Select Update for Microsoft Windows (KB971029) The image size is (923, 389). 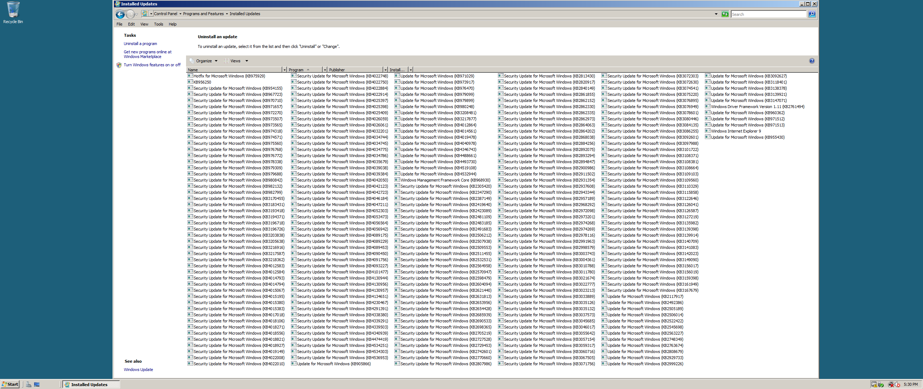point(434,76)
